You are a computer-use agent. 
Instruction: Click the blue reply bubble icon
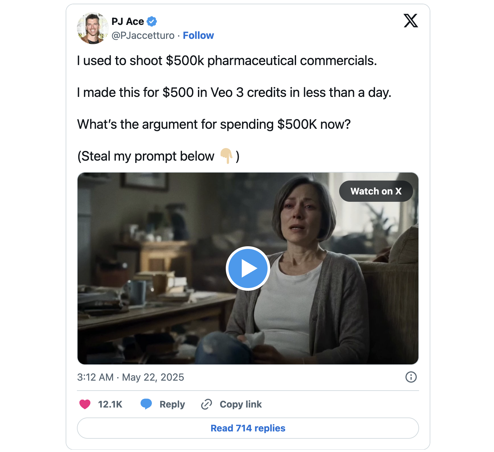(x=146, y=404)
